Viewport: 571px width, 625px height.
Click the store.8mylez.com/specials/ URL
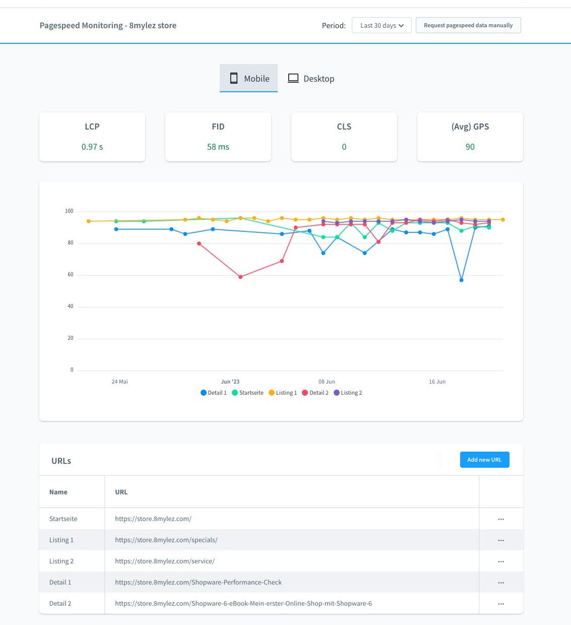166,540
